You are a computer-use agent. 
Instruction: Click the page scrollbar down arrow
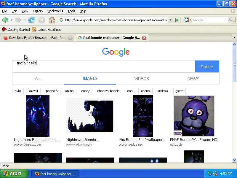pos(234,160)
